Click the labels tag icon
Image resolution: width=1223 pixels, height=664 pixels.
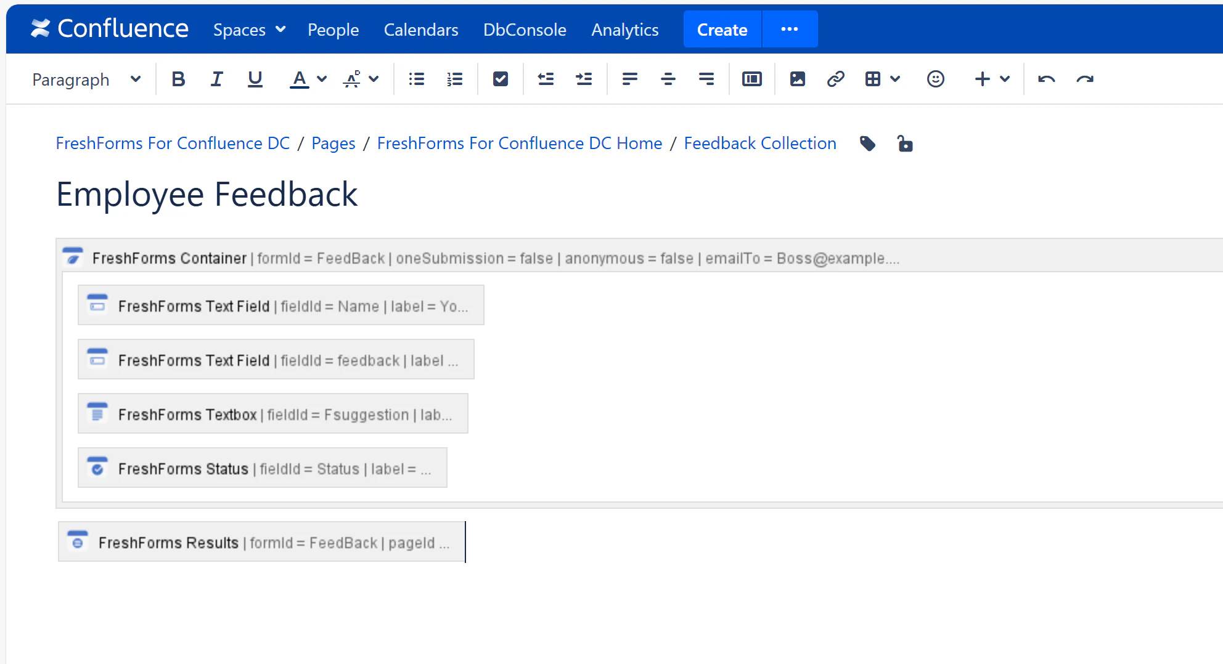coord(867,144)
